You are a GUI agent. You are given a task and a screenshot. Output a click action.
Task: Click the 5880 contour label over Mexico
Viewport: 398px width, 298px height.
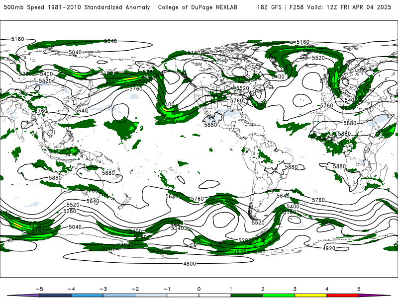tap(210, 125)
